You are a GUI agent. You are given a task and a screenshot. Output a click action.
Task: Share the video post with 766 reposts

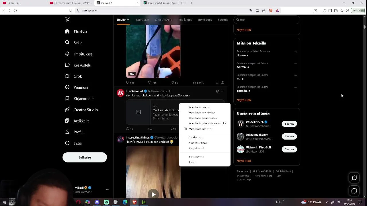click(223, 82)
